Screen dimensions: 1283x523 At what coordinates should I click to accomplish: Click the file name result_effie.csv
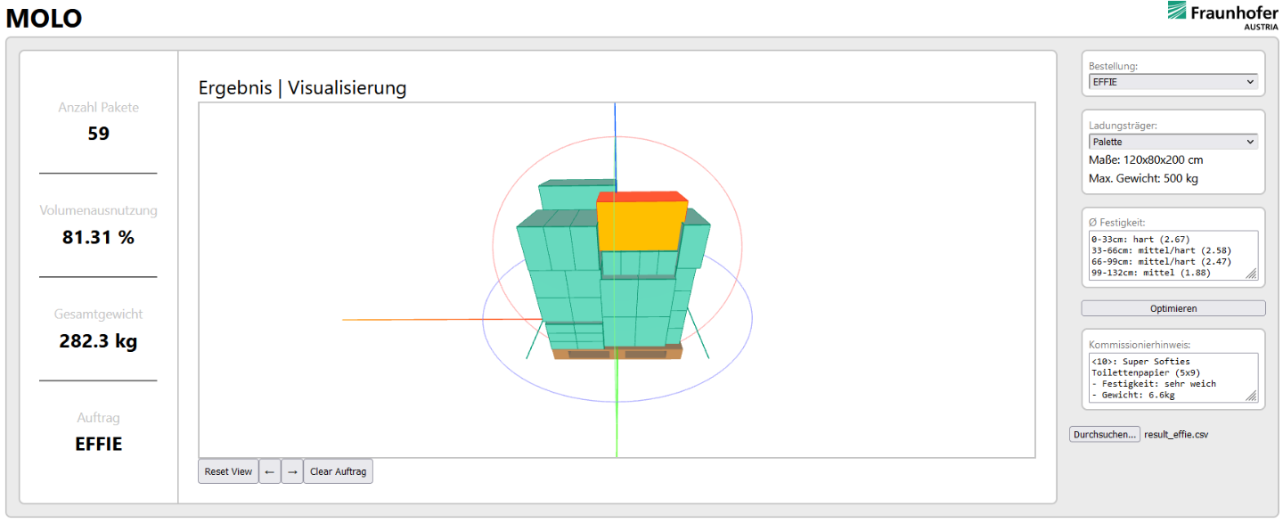[x=1176, y=435]
